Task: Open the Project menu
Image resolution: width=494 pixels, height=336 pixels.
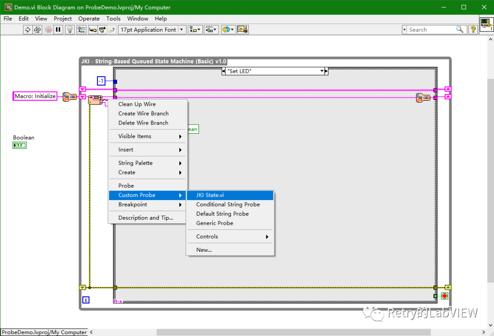Action: (x=63, y=19)
